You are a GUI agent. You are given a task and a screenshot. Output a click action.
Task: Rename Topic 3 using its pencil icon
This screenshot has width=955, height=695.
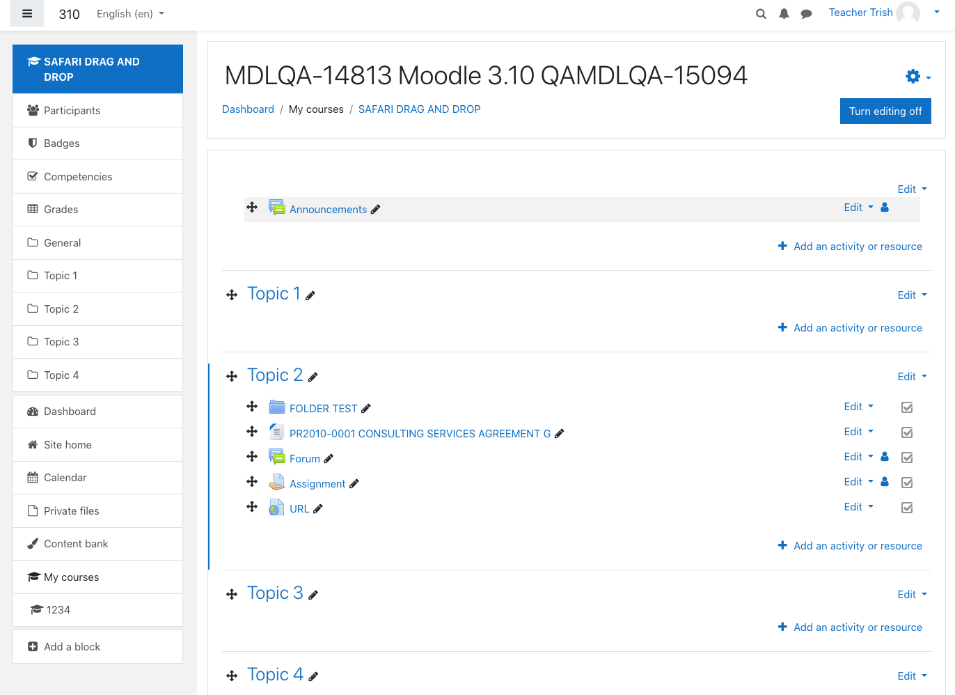[313, 595]
